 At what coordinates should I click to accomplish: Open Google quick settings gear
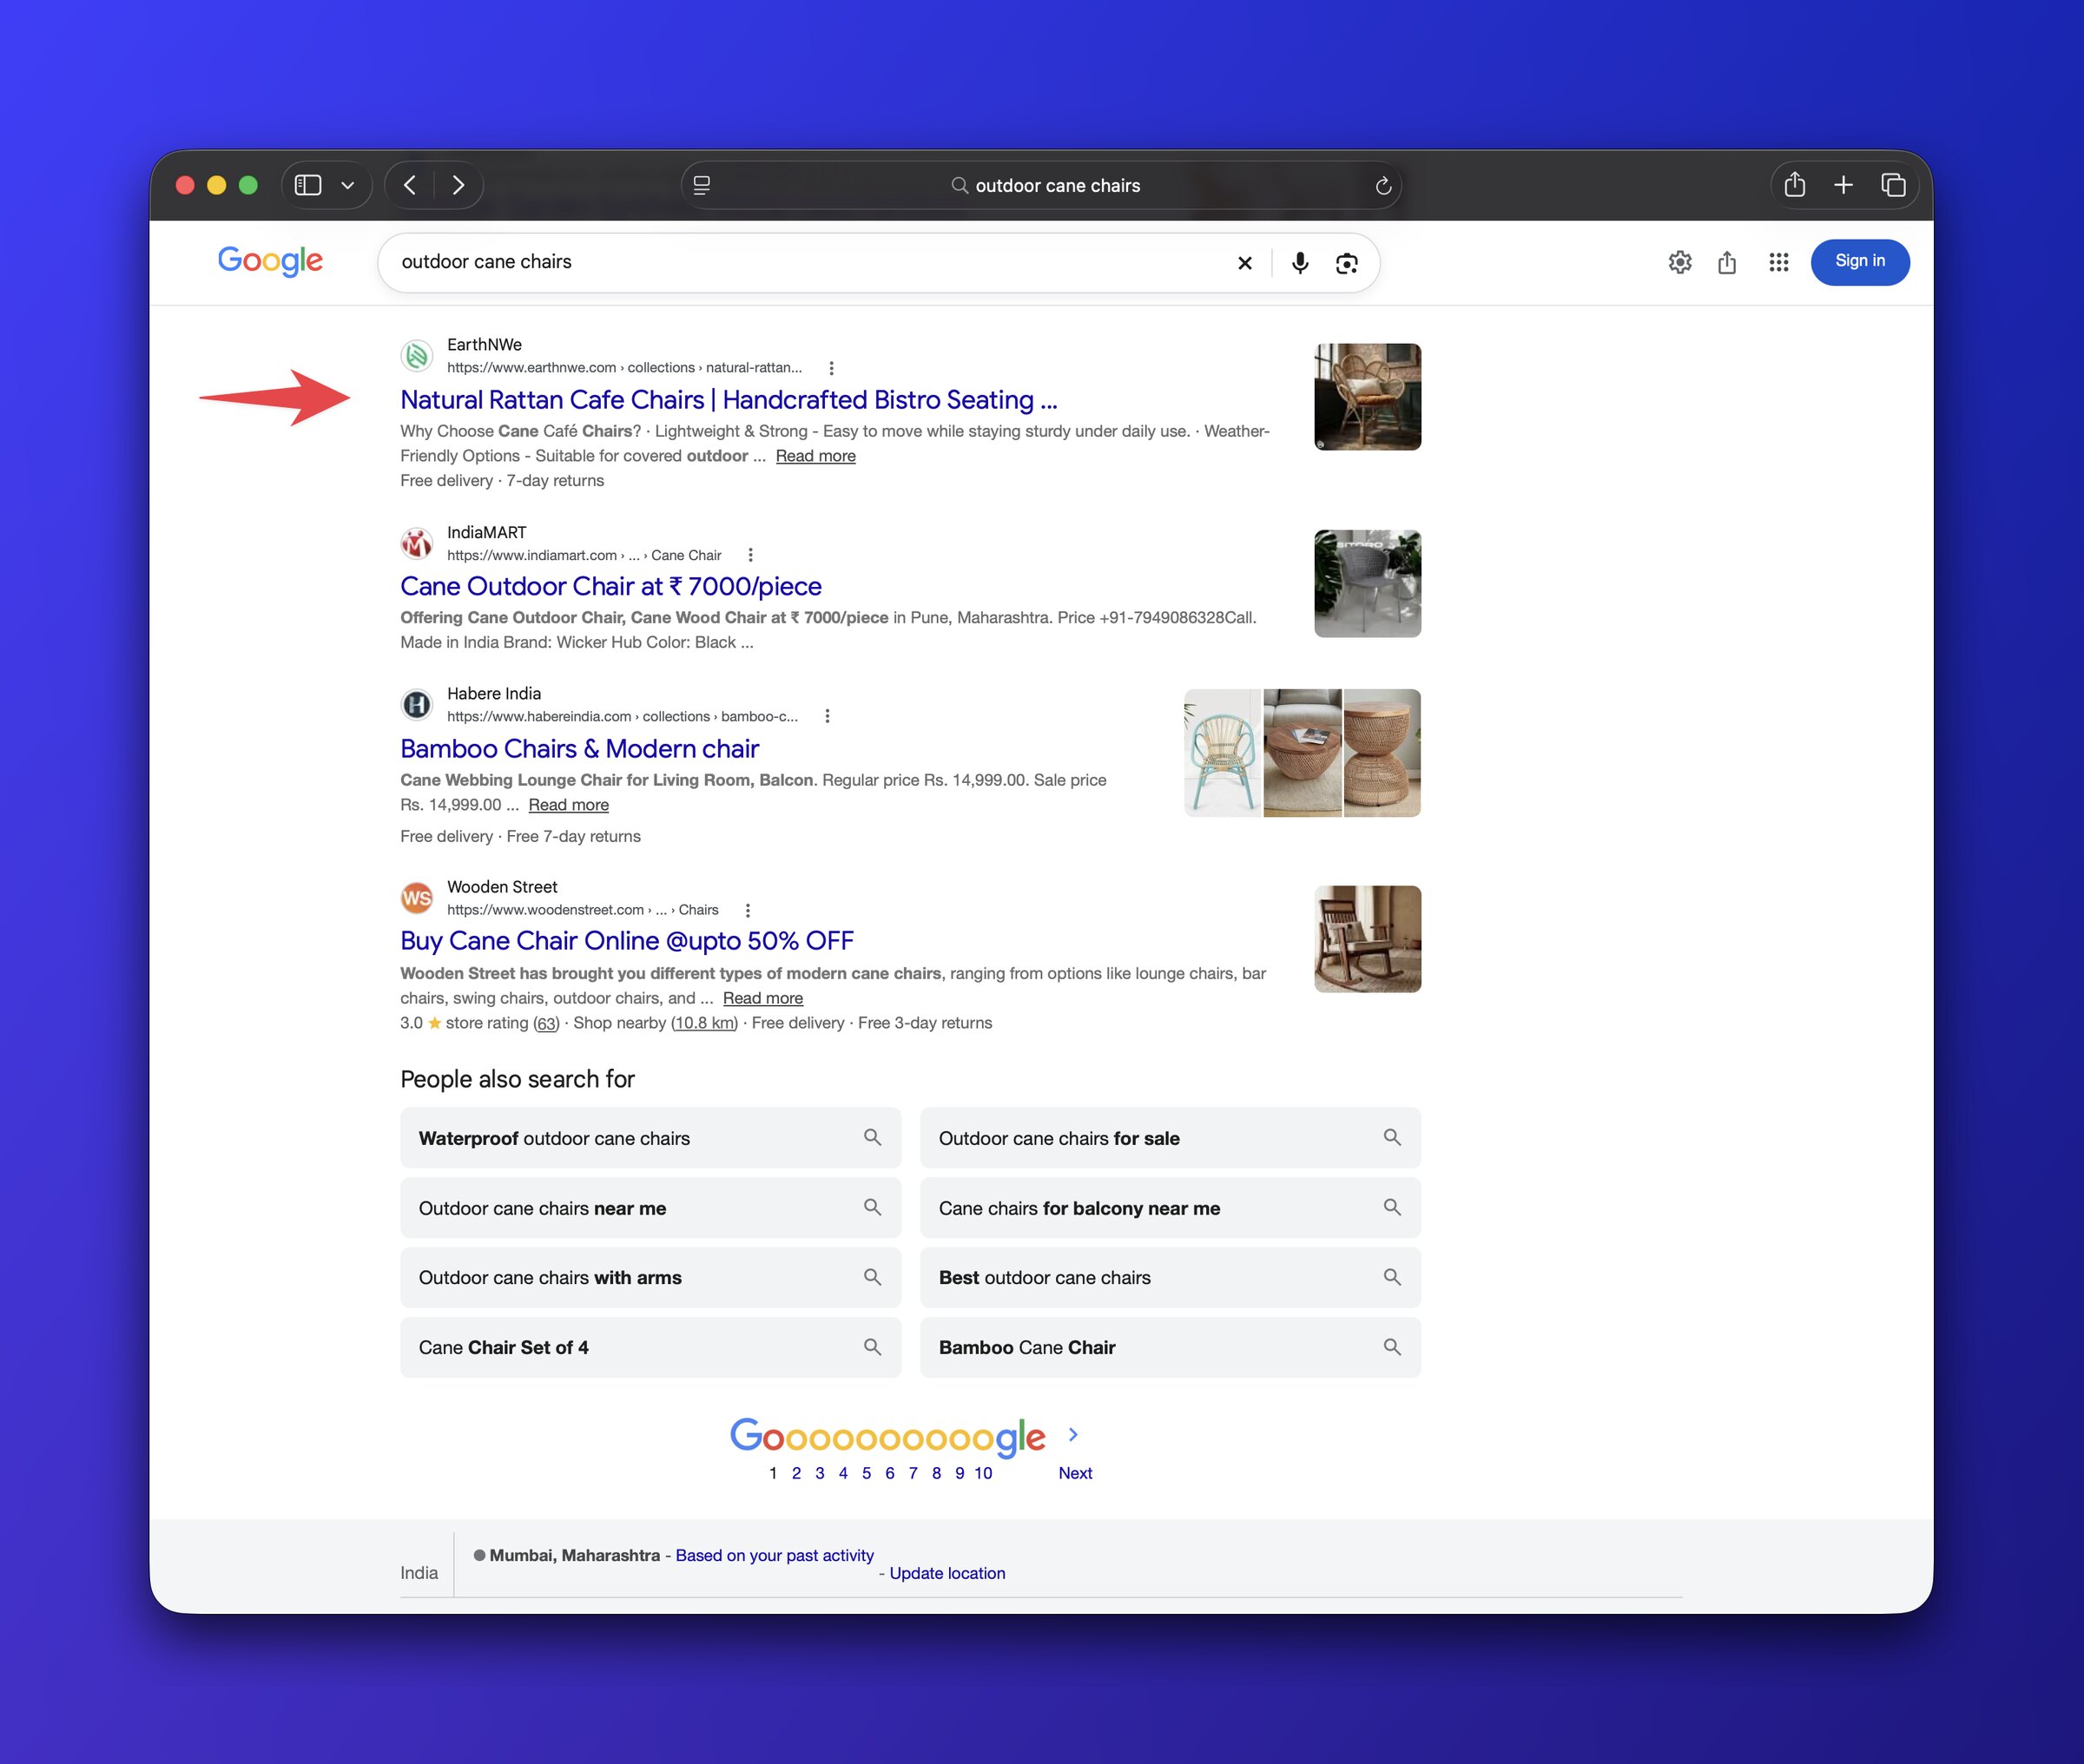click(x=1680, y=262)
